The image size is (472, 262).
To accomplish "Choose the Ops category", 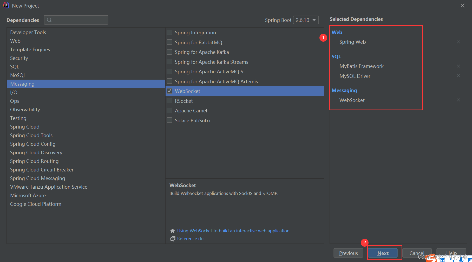I will coord(86,101).
